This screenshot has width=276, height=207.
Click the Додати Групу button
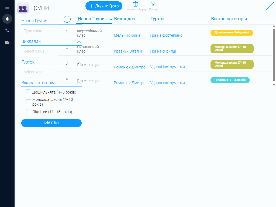tap(104, 6)
